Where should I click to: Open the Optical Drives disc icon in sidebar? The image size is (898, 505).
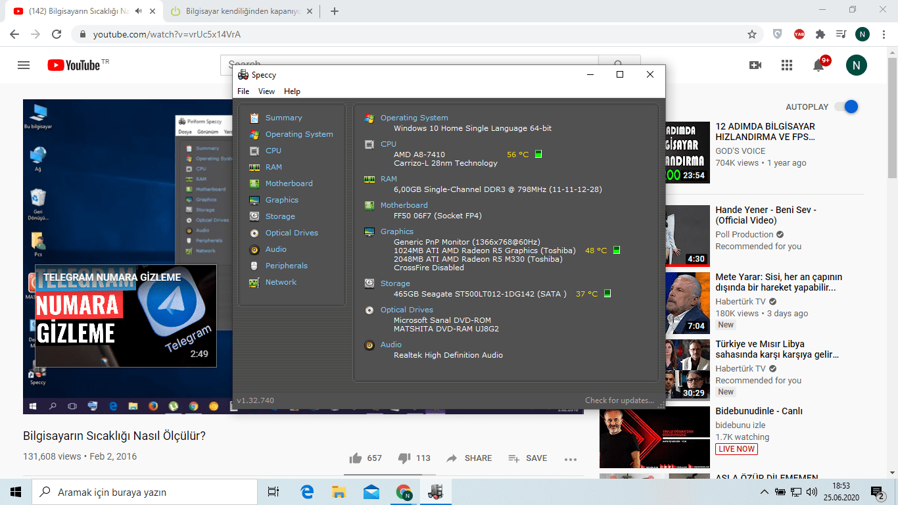(x=254, y=233)
